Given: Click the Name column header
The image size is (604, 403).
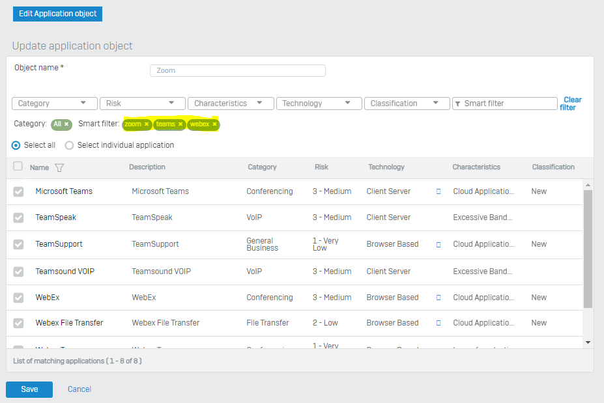Looking at the screenshot, I should click(x=39, y=167).
